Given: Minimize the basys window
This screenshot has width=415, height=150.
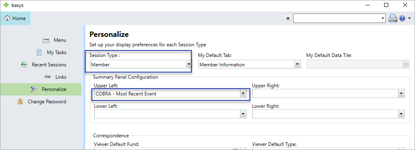Looking at the screenshot, I should 368,5.
